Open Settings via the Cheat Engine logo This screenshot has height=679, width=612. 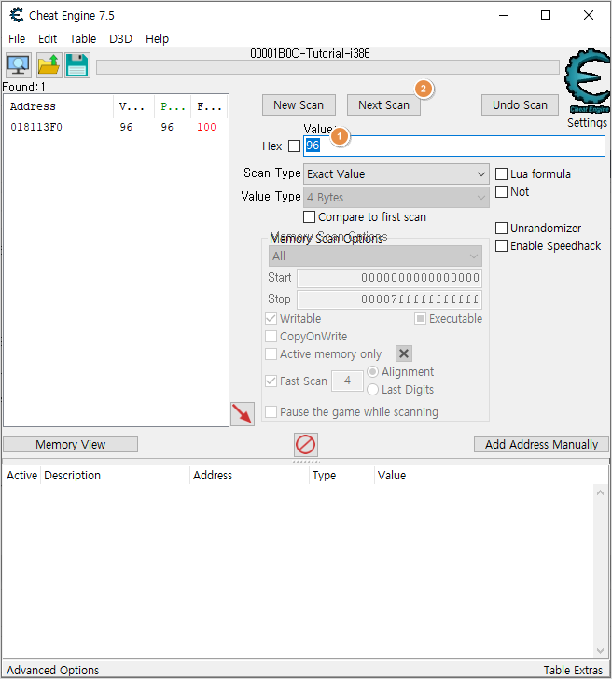588,81
